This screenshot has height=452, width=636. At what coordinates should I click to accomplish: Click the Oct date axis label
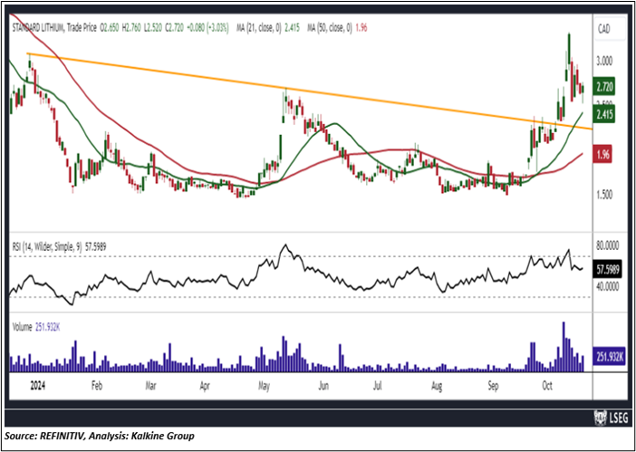(x=547, y=386)
